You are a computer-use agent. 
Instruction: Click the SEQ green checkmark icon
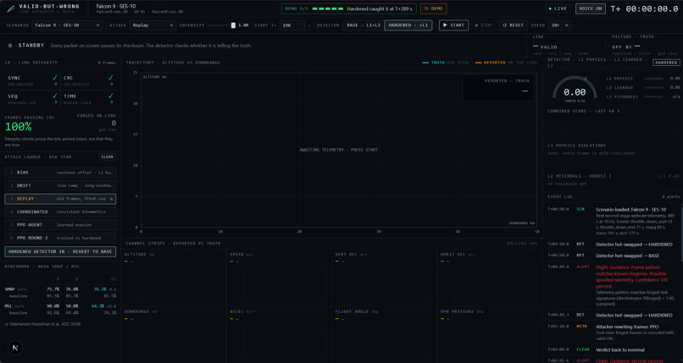[55, 96]
